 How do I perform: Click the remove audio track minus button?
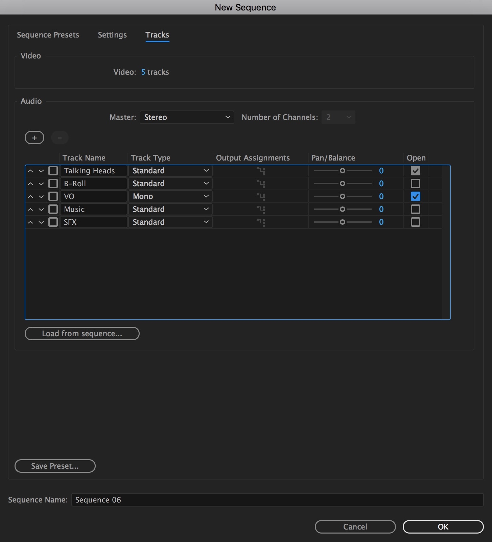60,138
